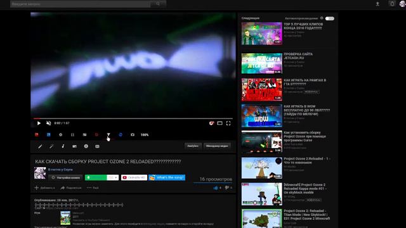Open the account avatar menu
Viewport: 406px width, 228px height.
pos(403,4)
